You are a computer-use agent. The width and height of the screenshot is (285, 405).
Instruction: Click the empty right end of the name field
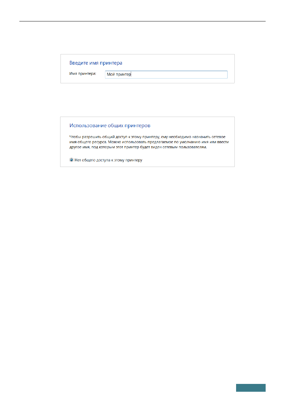(x=211, y=75)
